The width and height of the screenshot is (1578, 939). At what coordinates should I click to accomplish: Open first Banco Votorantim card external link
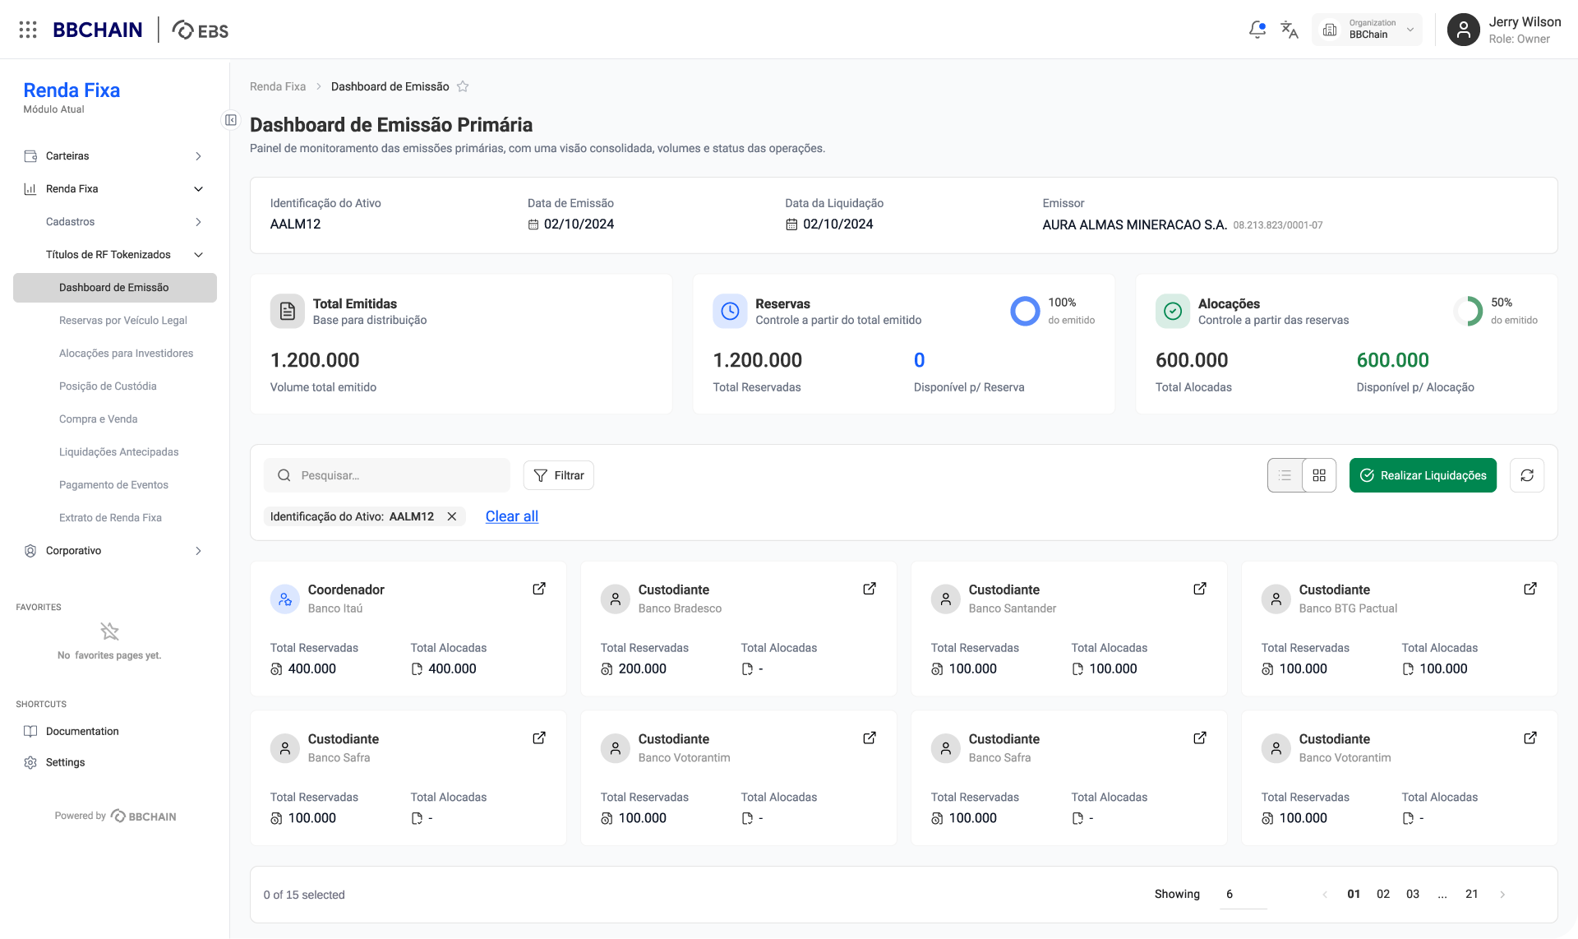tap(870, 738)
